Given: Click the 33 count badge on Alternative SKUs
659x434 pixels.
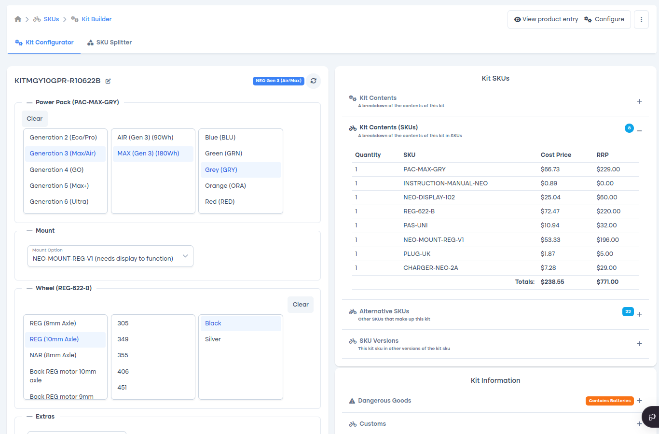Looking at the screenshot, I should coord(628,311).
